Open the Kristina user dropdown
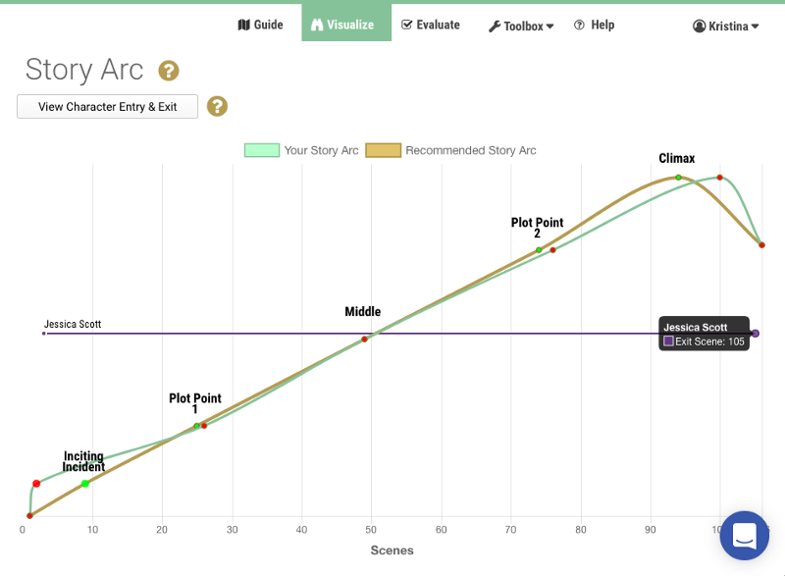This screenshot has height=576, width=785. 726,26
